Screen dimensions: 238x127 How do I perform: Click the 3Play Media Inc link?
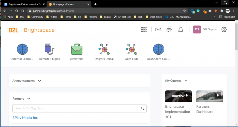click(x=25, y=118)
